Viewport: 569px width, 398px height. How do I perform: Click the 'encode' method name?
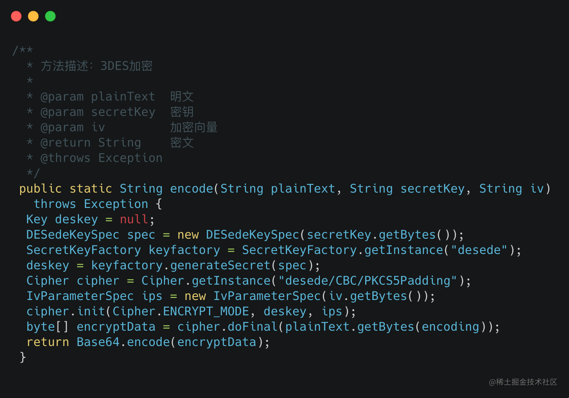192,188
